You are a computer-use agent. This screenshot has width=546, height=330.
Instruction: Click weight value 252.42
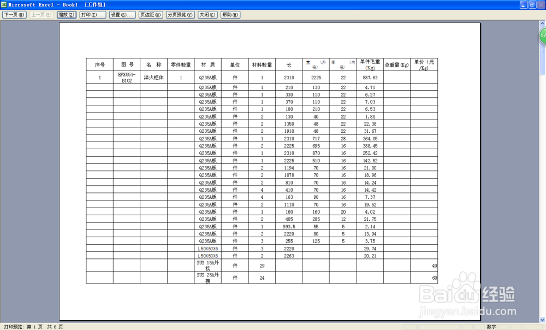click(x=370, y=154)
